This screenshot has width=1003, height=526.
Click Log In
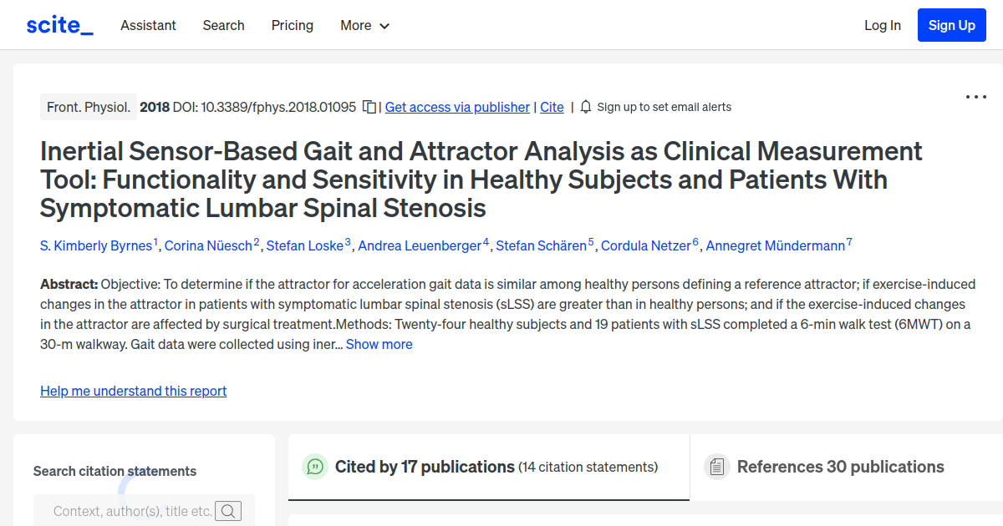pyautogui.click(x=882, y=25)
